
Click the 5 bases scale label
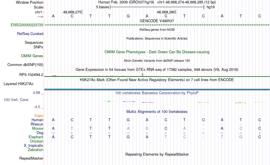click(102, 7)
